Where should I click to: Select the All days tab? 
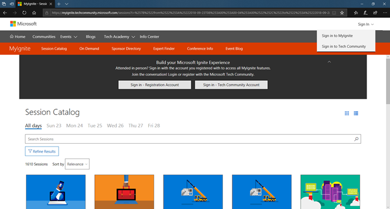click(33, 126)
